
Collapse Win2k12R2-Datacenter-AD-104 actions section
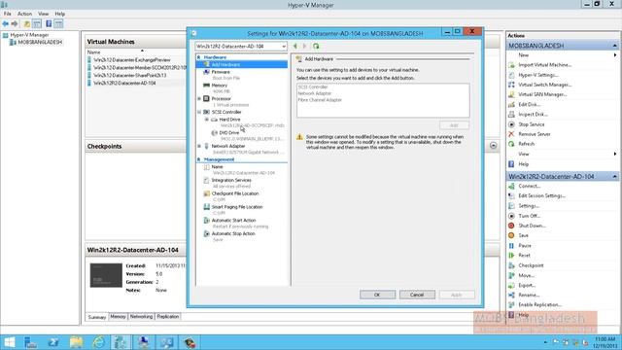pyautogui.click(x=614, y=177)
